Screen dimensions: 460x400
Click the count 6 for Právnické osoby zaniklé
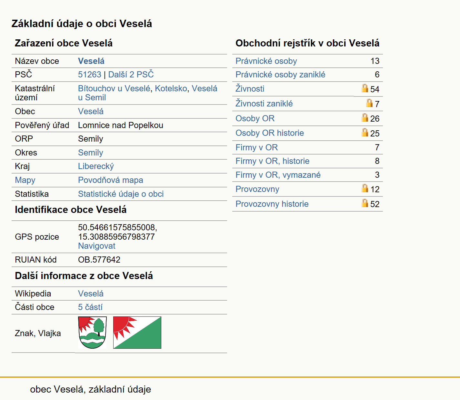point(377,75)
